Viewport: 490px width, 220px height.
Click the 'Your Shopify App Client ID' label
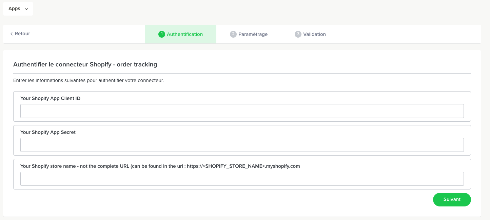(x=50, y=98)
